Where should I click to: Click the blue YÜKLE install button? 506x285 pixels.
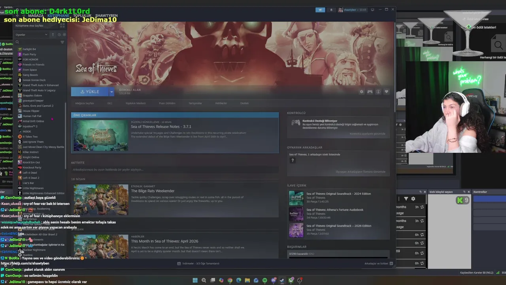(x=90, y=91)
